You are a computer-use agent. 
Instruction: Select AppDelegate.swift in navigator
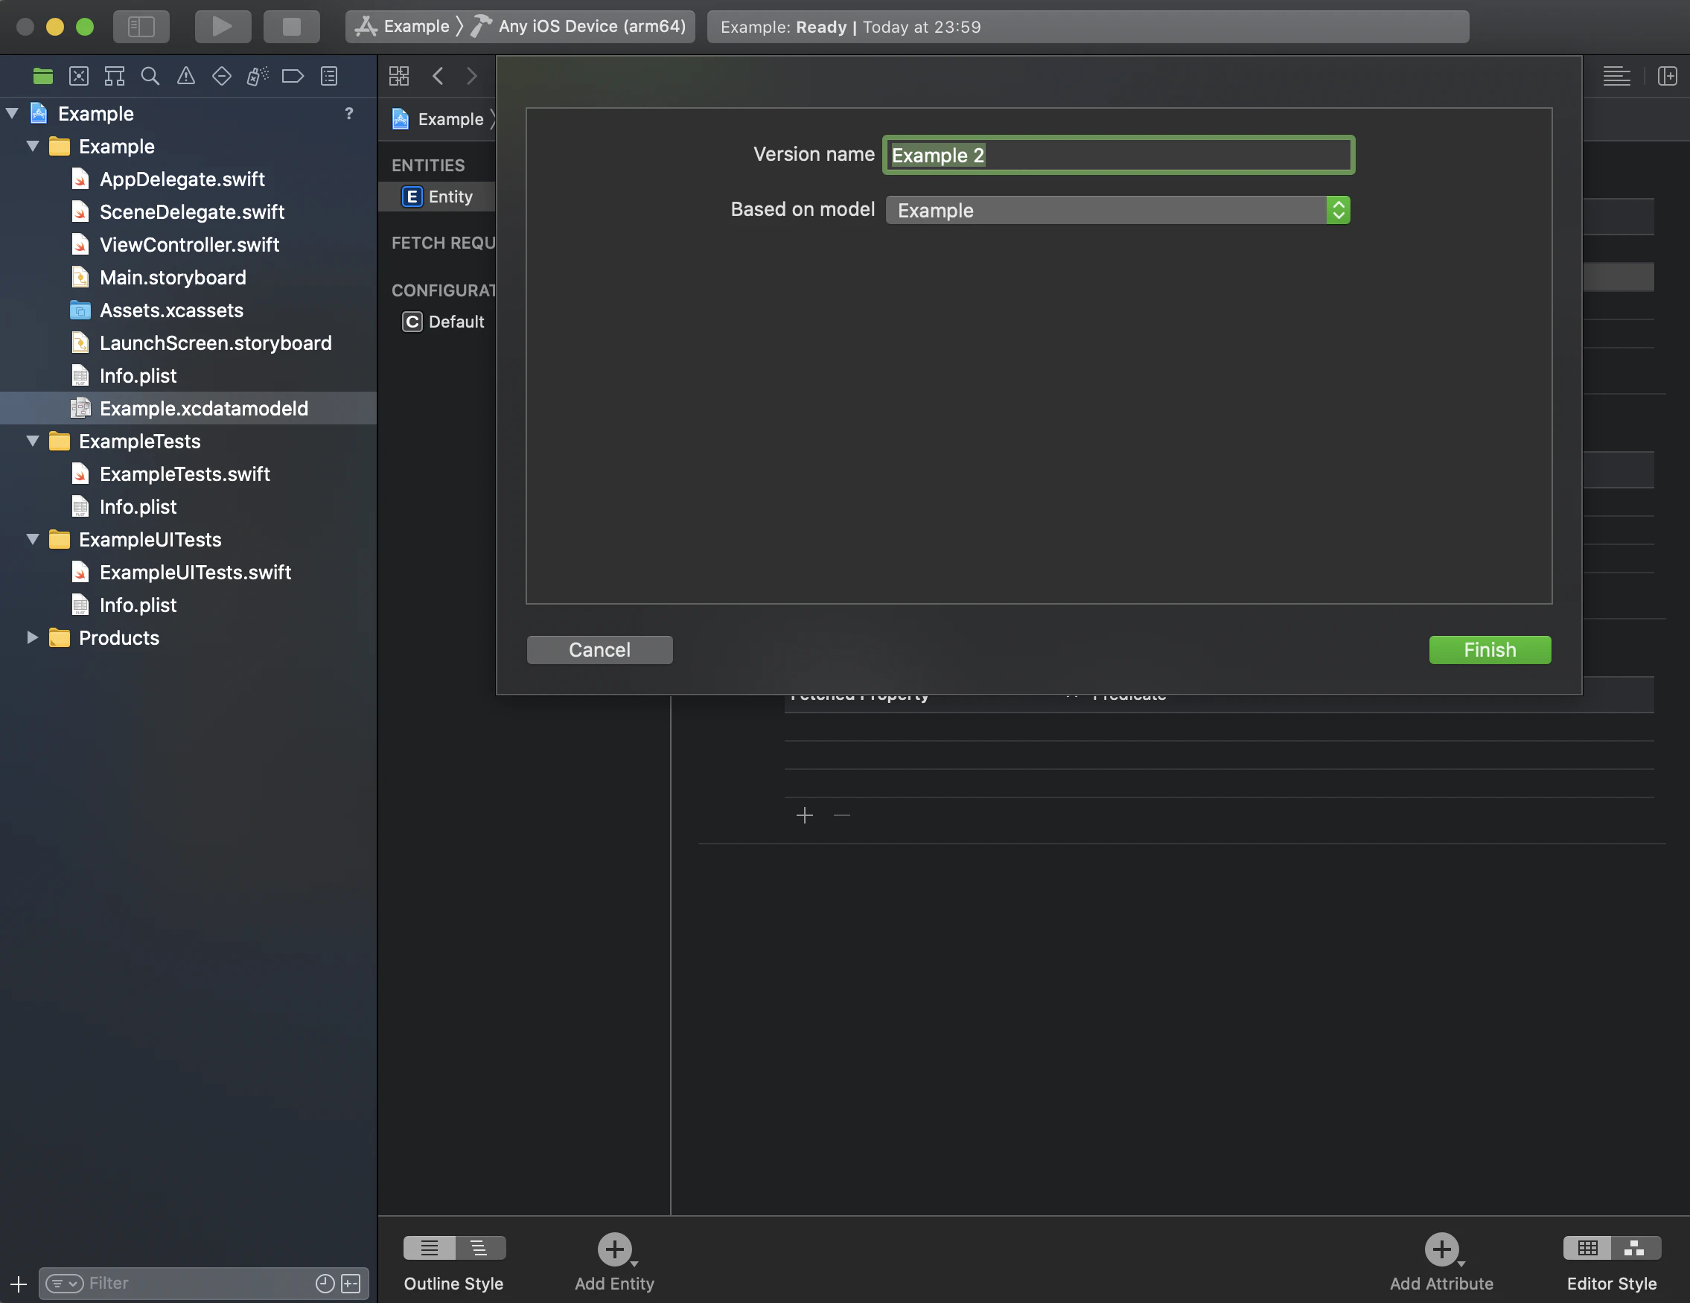click(x=182, y=179)
